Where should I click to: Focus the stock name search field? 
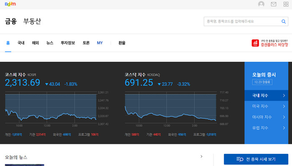(x=246, y=21)
